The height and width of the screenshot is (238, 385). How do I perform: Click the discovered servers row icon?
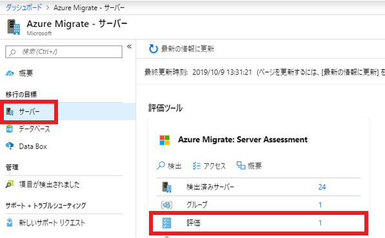coord(167,187)
